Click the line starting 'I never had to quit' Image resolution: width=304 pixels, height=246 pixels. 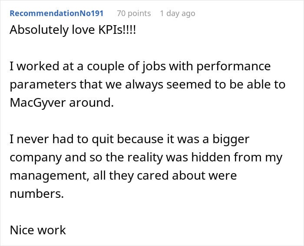click(x=129, y=139)
